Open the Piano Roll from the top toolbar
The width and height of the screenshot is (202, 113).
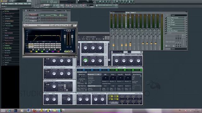pyautogui.click(x=103, y=2)
